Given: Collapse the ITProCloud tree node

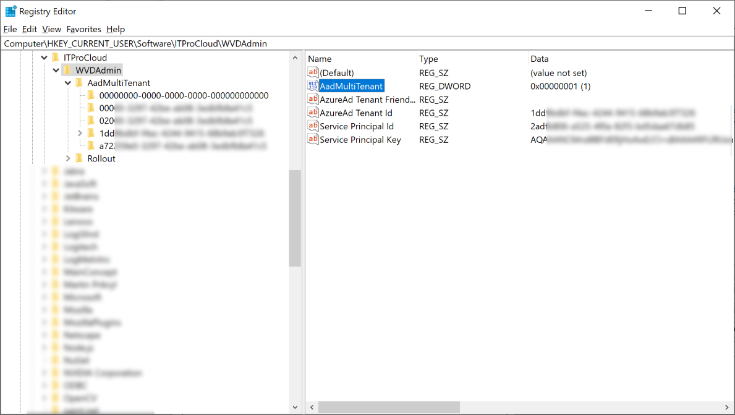Looking at the screenshot, I should click(x=44, y=58).
